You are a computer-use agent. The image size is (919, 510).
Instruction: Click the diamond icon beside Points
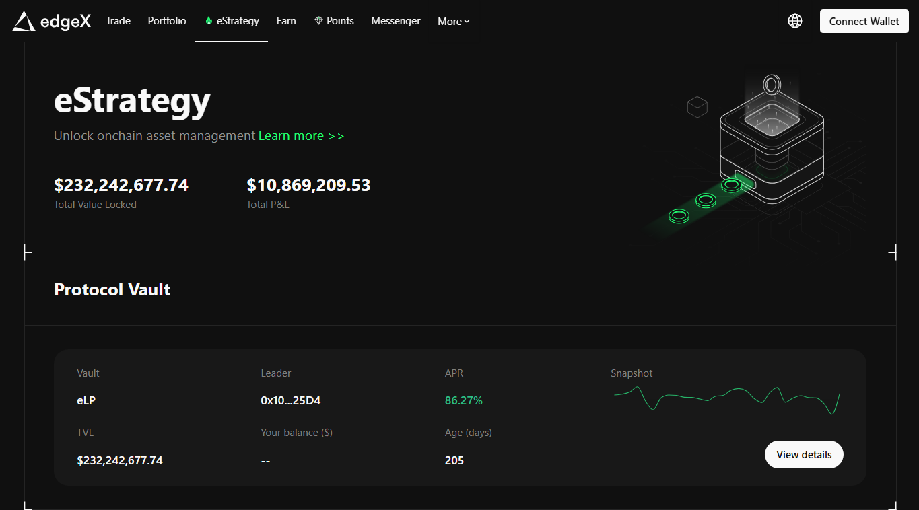tap(318, 21)
